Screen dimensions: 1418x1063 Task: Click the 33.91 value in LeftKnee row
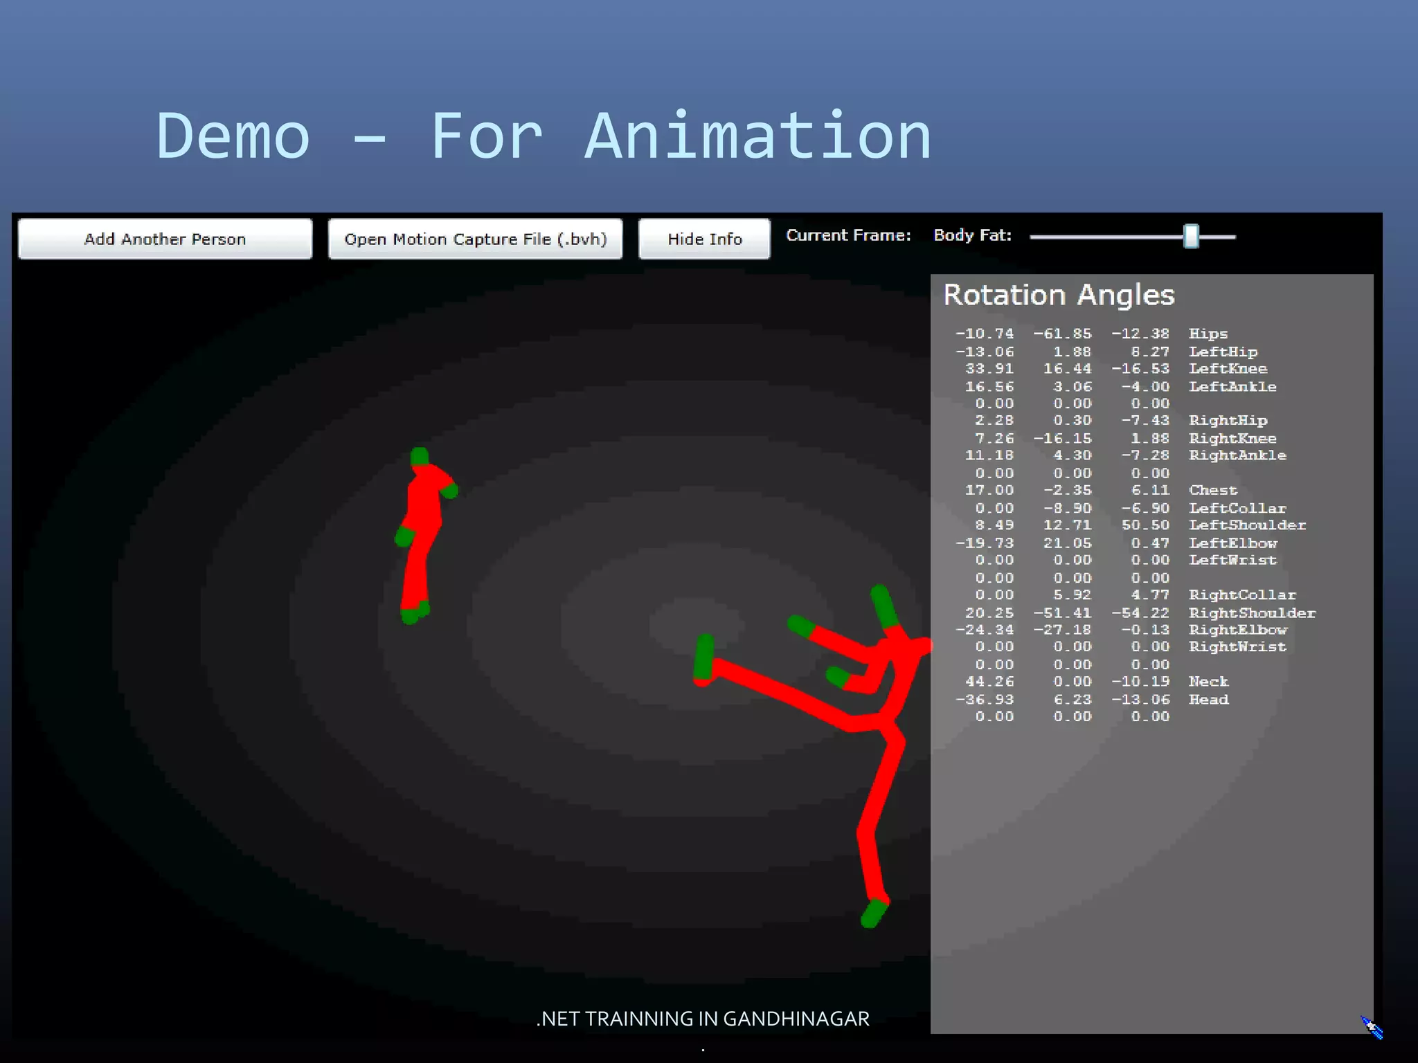coord(989,369)
